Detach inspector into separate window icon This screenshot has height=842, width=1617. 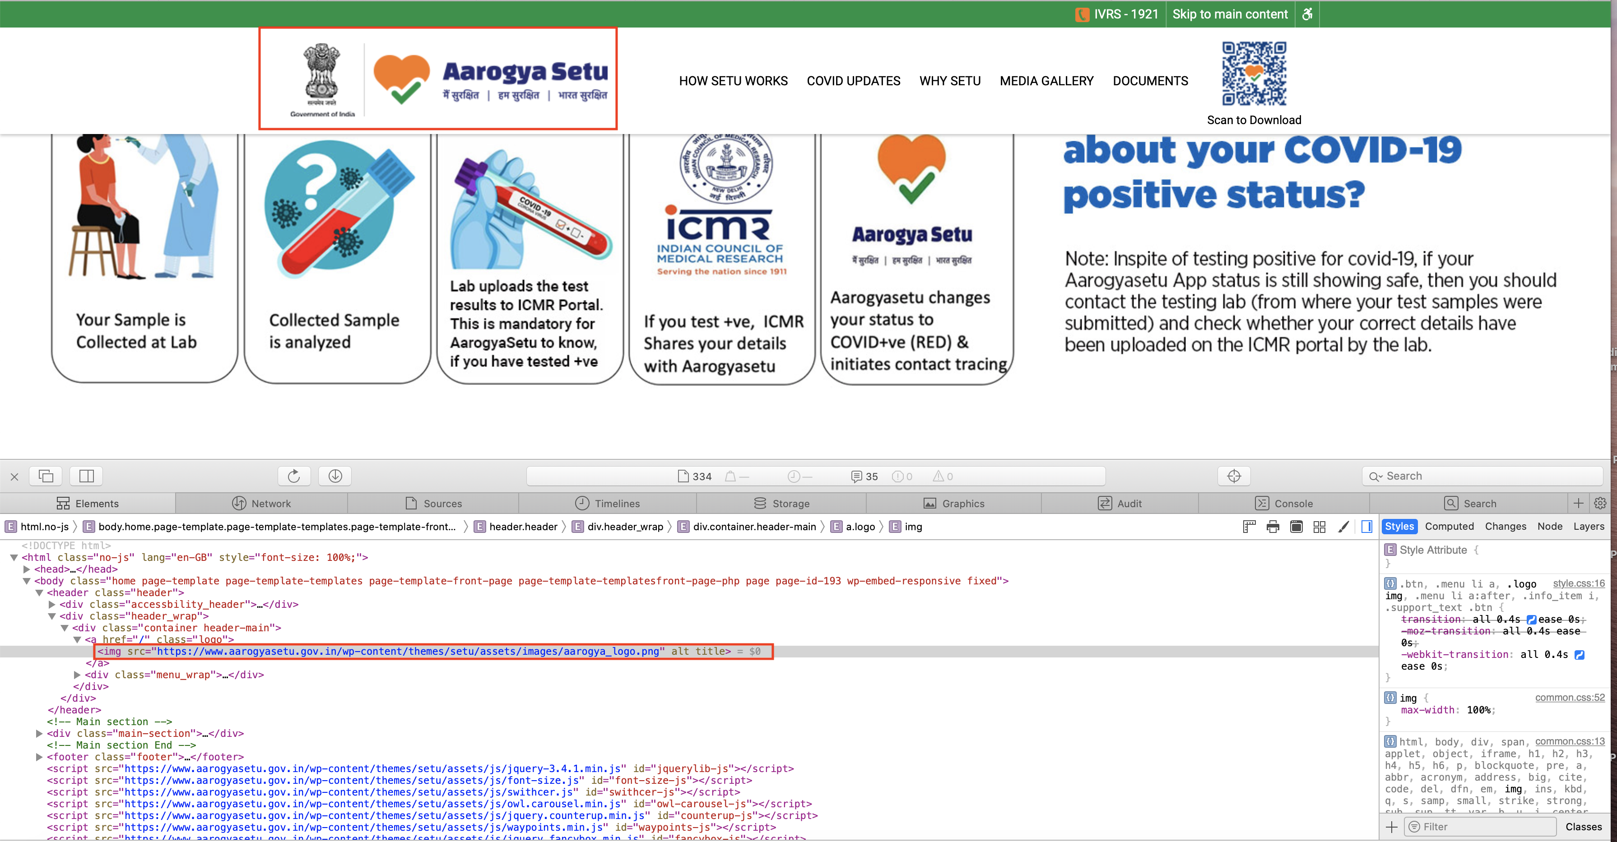pyautogui.click(x=46, y=476)
